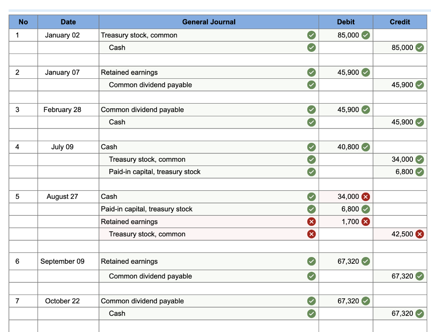Click the Debit column header
The height and width of the screenshot is (332, 431).
click(x=345, y=22)
